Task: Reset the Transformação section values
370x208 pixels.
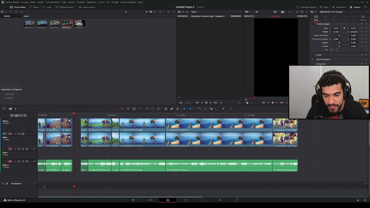Action: point(366,24)
